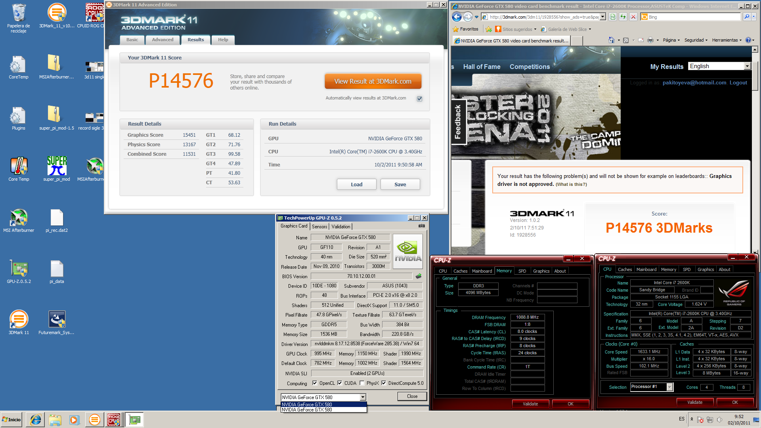Click the IE home page icon
Image resolution: width=761 pixels, height=428 pixels.
point(612,40)
